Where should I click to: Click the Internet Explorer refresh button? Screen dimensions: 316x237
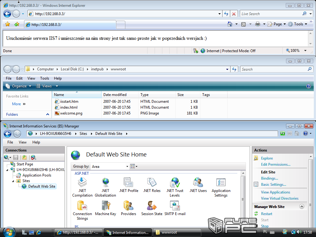(226, 14)
